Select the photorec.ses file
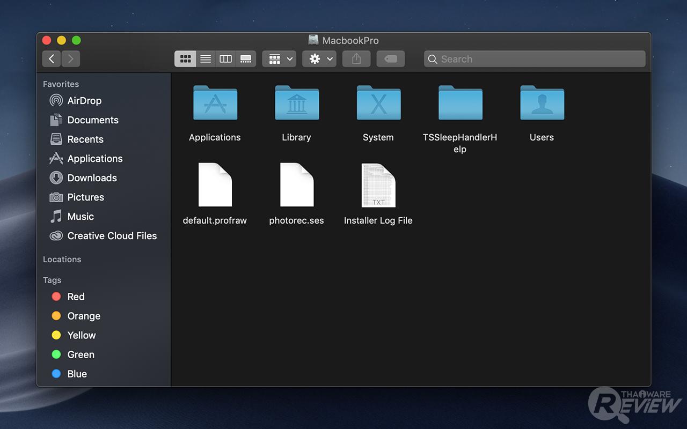Screen dimensions: 687x429 pyautogui.click(x=297, y=186)
